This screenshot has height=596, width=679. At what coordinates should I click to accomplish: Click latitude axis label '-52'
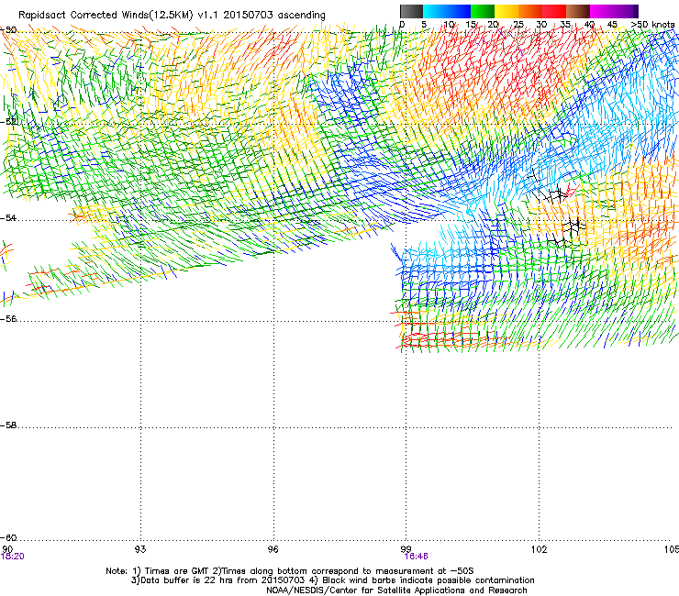[x=9, y=122]
